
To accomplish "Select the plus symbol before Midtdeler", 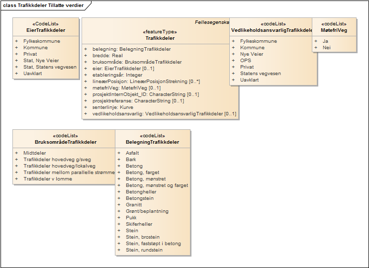I will (16, 153).
